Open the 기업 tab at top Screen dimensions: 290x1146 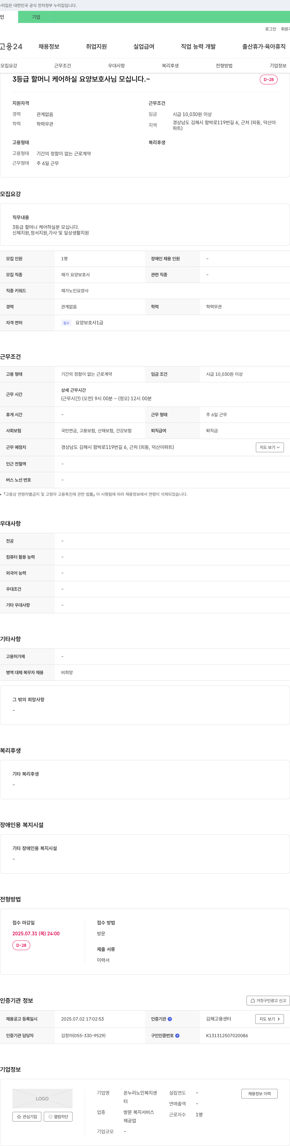(36, 17)
